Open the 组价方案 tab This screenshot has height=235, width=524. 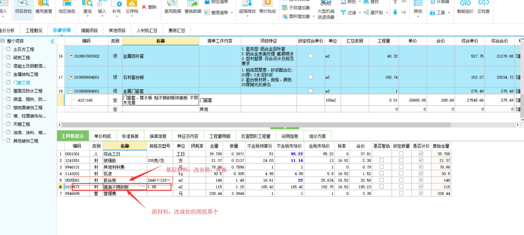318,136
